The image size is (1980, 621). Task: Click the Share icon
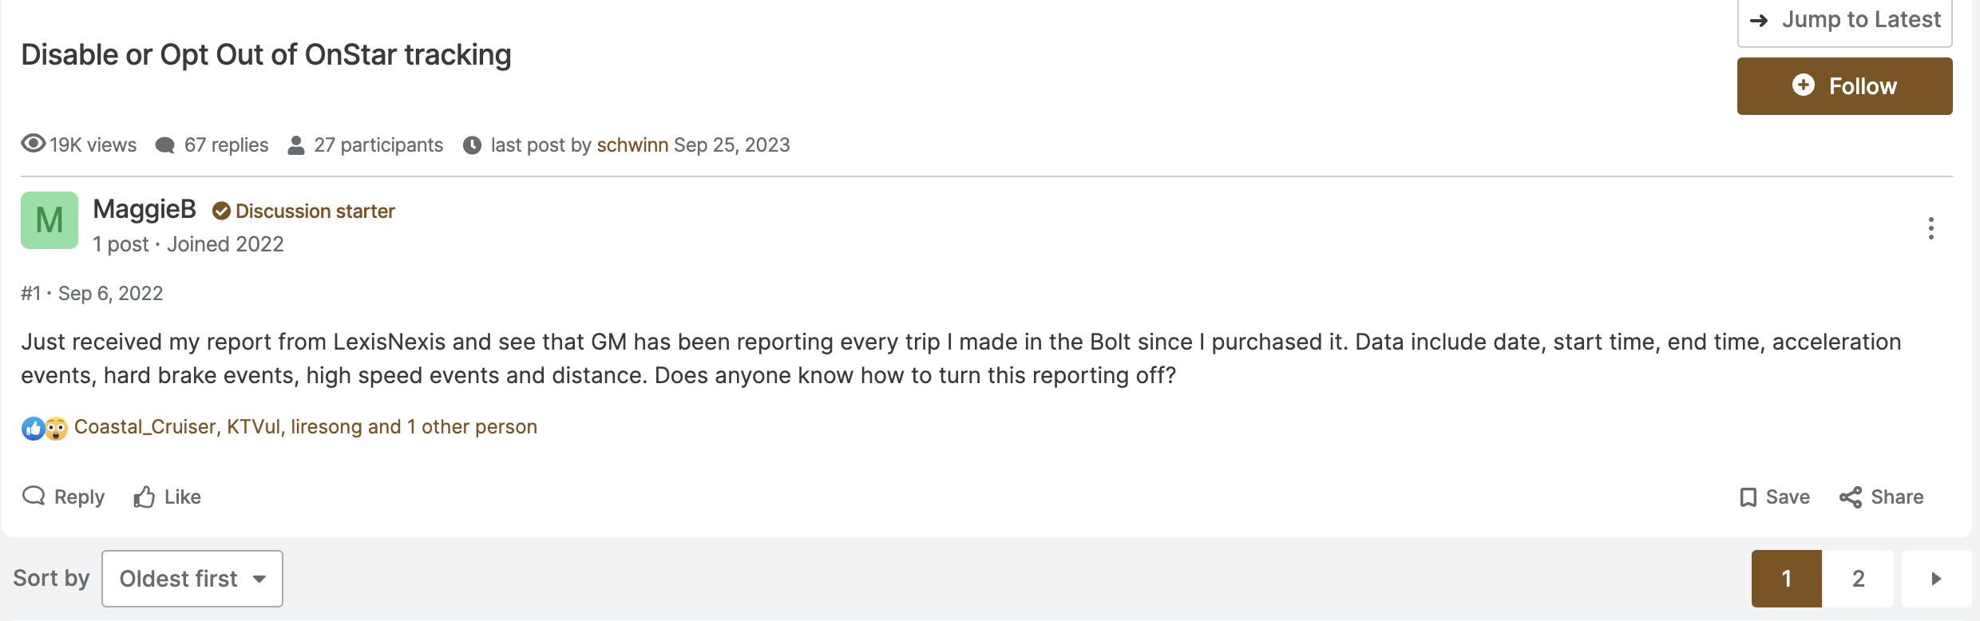[x=1851, y=497]
